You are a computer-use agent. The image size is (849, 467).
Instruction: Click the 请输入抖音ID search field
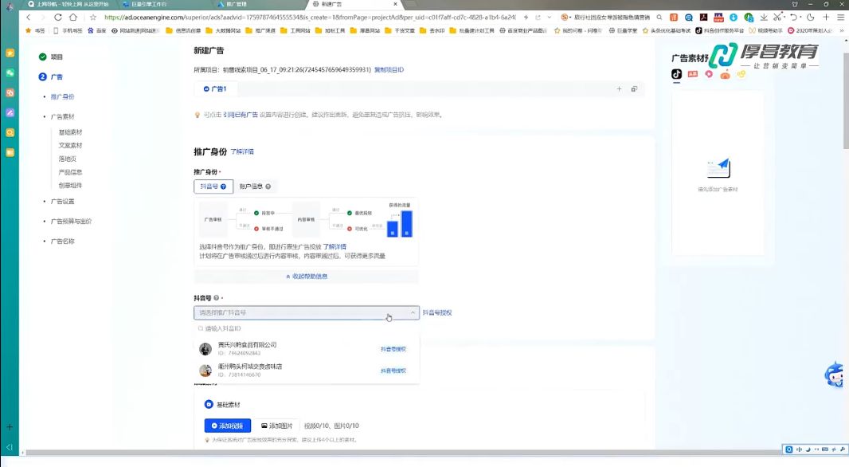click(x=307, y=329)
